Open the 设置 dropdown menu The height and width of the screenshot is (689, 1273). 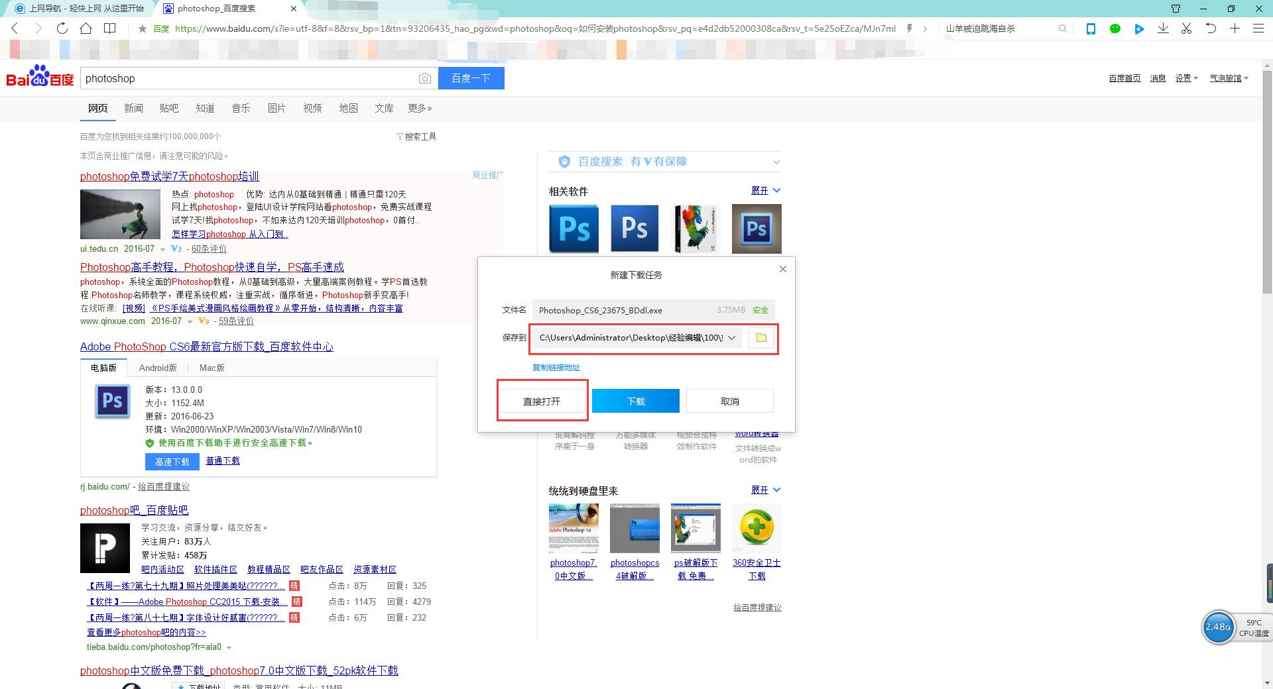pyautogui.click(x=1186, y=78)
